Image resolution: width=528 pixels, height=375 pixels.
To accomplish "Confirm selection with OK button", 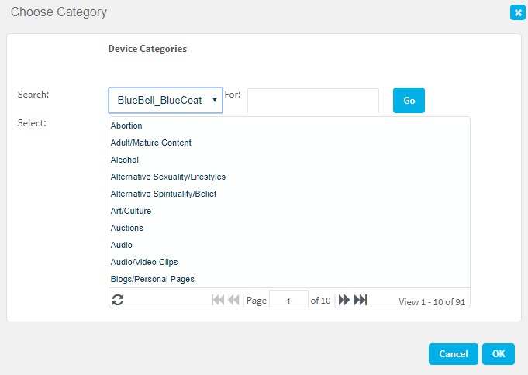I will tap(498, 354).
